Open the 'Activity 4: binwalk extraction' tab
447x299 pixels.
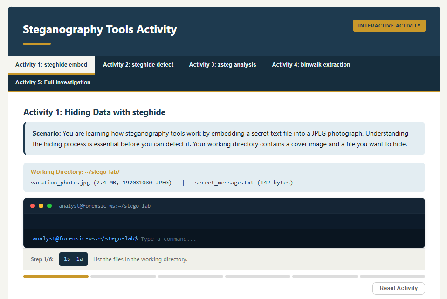coord(311,64)
